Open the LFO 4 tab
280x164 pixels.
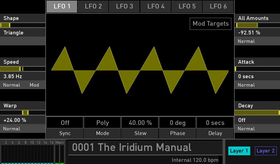click(x=156, y=7)
